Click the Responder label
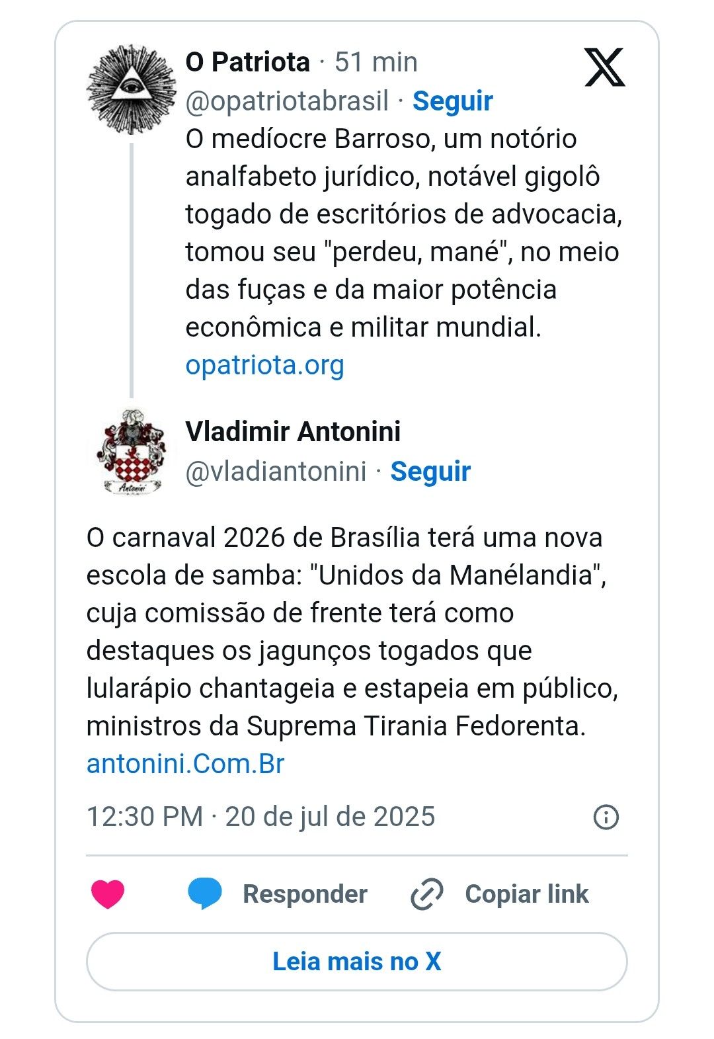The image size is (714, 1039). [x=305, y=894]
